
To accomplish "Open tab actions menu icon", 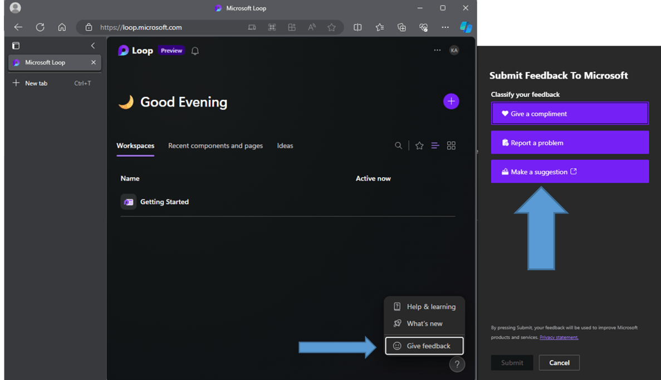I will coord(16,46).
